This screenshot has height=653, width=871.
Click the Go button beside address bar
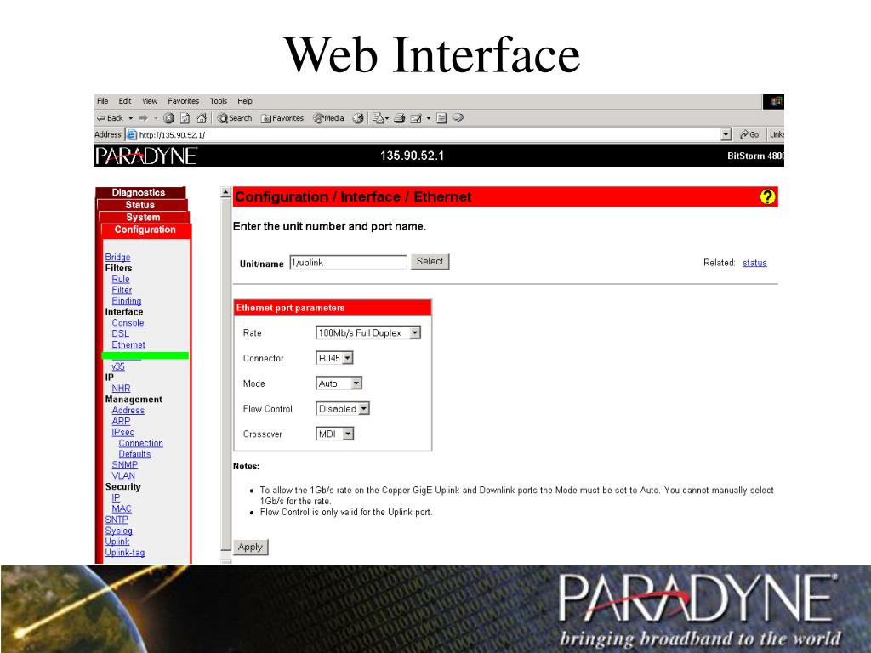pos(749,135)
